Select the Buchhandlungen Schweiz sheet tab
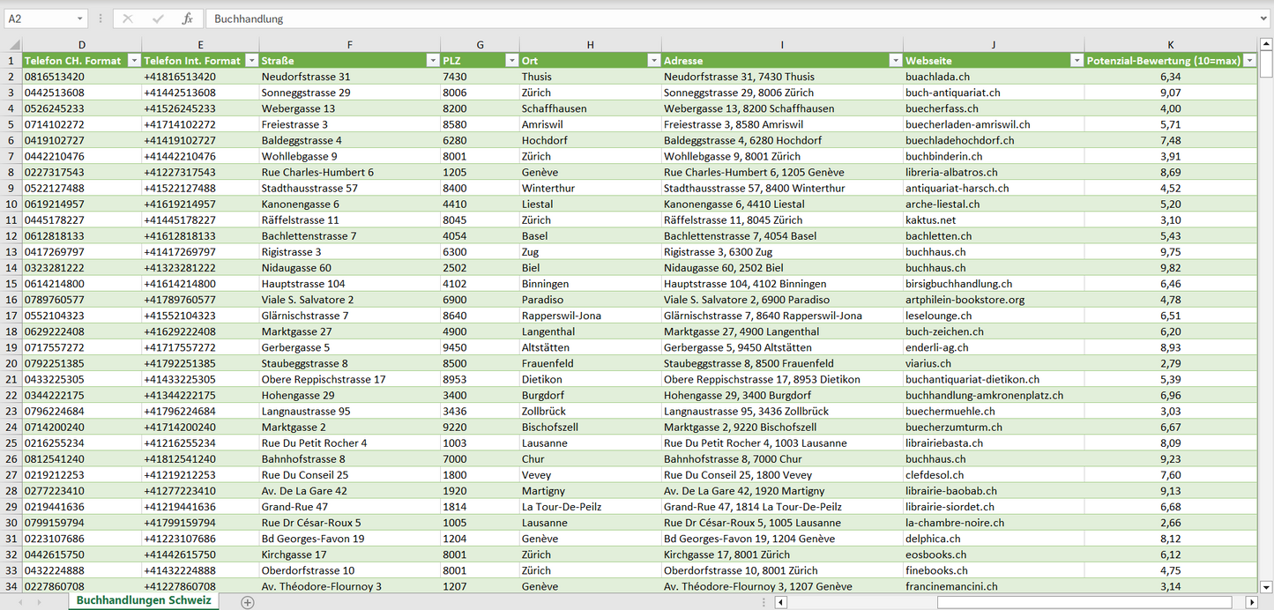This screenshot has width=1274, height=610. click(144, 600)
